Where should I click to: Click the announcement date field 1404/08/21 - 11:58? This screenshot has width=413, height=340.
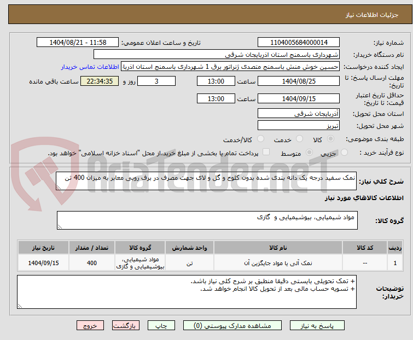[x=78, y=43]
